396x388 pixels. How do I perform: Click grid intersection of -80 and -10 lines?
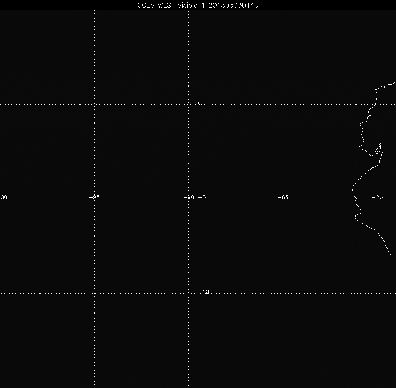point(377,294)
